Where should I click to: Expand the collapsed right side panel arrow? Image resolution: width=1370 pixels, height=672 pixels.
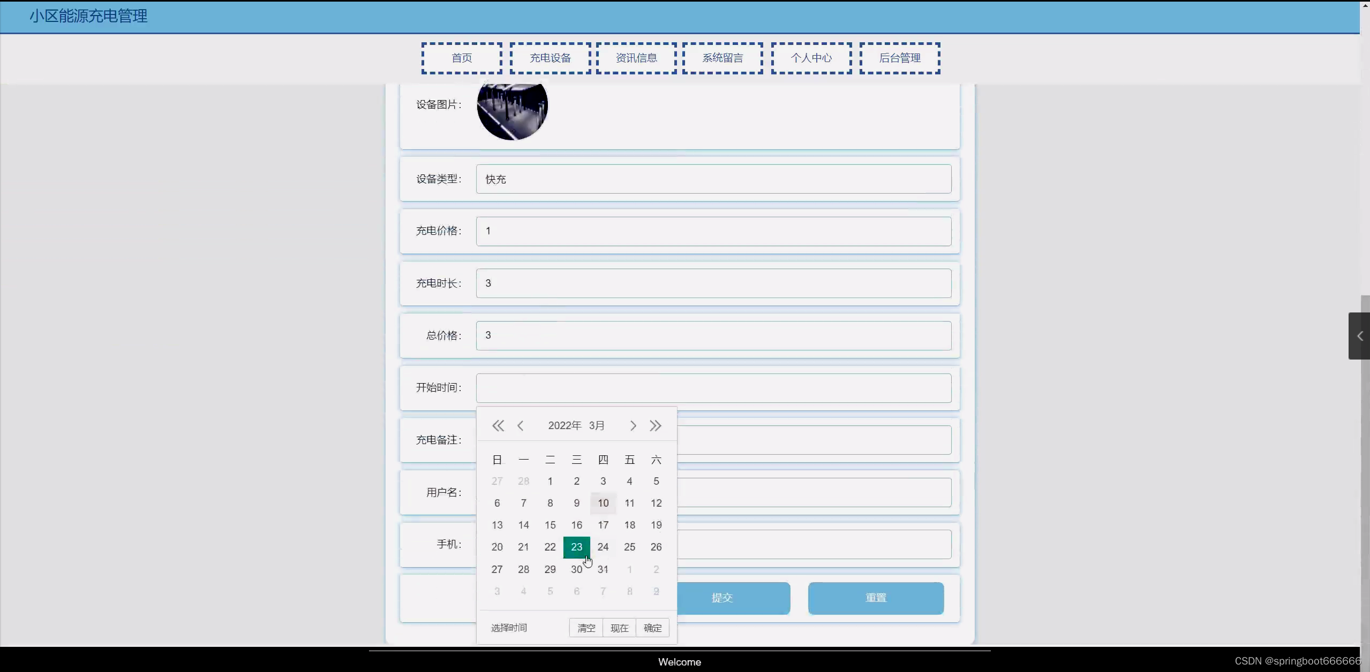pyautogui.click(x=1359, y=336)
